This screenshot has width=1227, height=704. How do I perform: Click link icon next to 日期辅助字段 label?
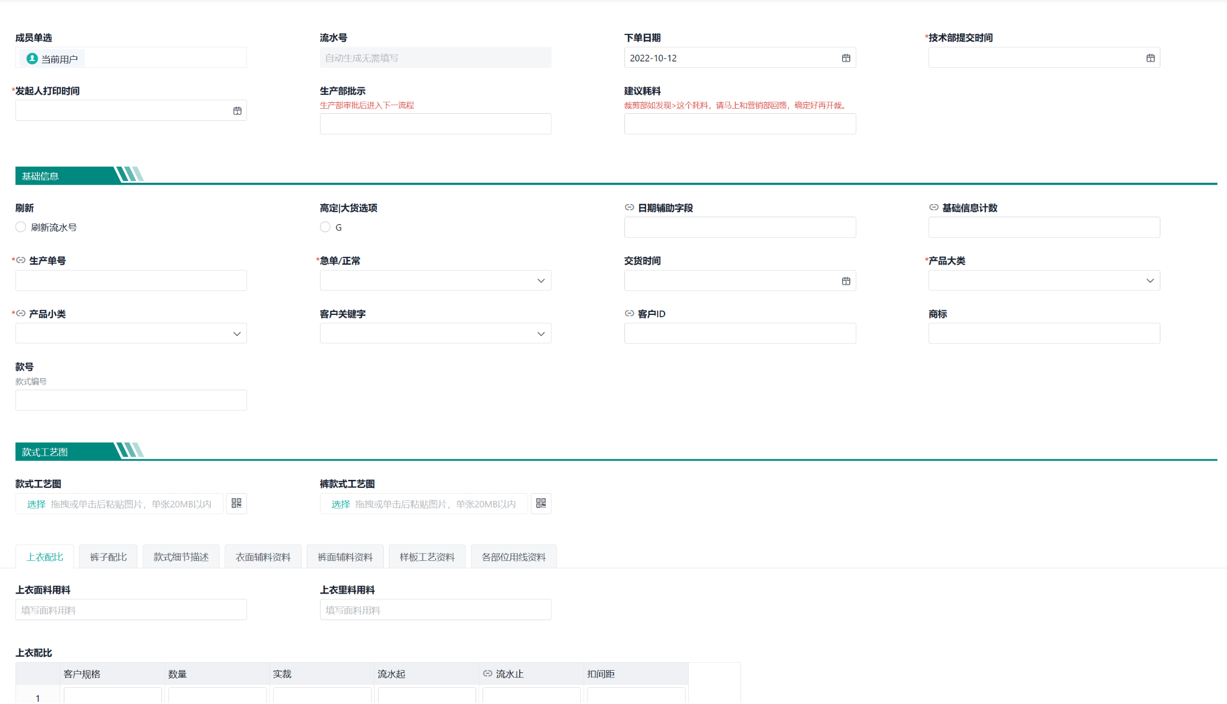pyautogui.click(x=630, y=207)
